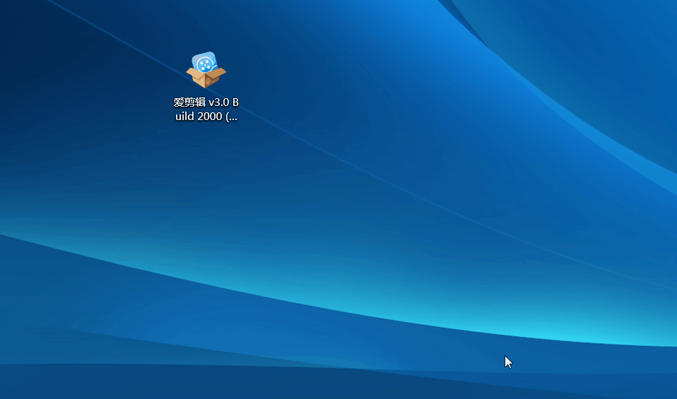This screenshot has width=677, height=399.
Task: Click the cardboard box installer icon
Action: click(206, 72)
